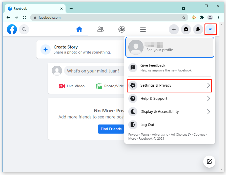Image resolution: width=226 pixels, height=175 pixels.
Task: Open the Chrome three-dot menu
Action: tap(218, 17)
